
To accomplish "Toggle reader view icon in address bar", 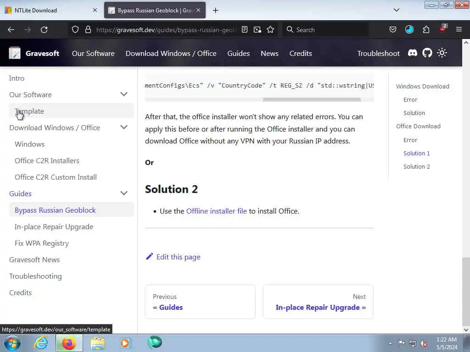I will click(245, 29).
